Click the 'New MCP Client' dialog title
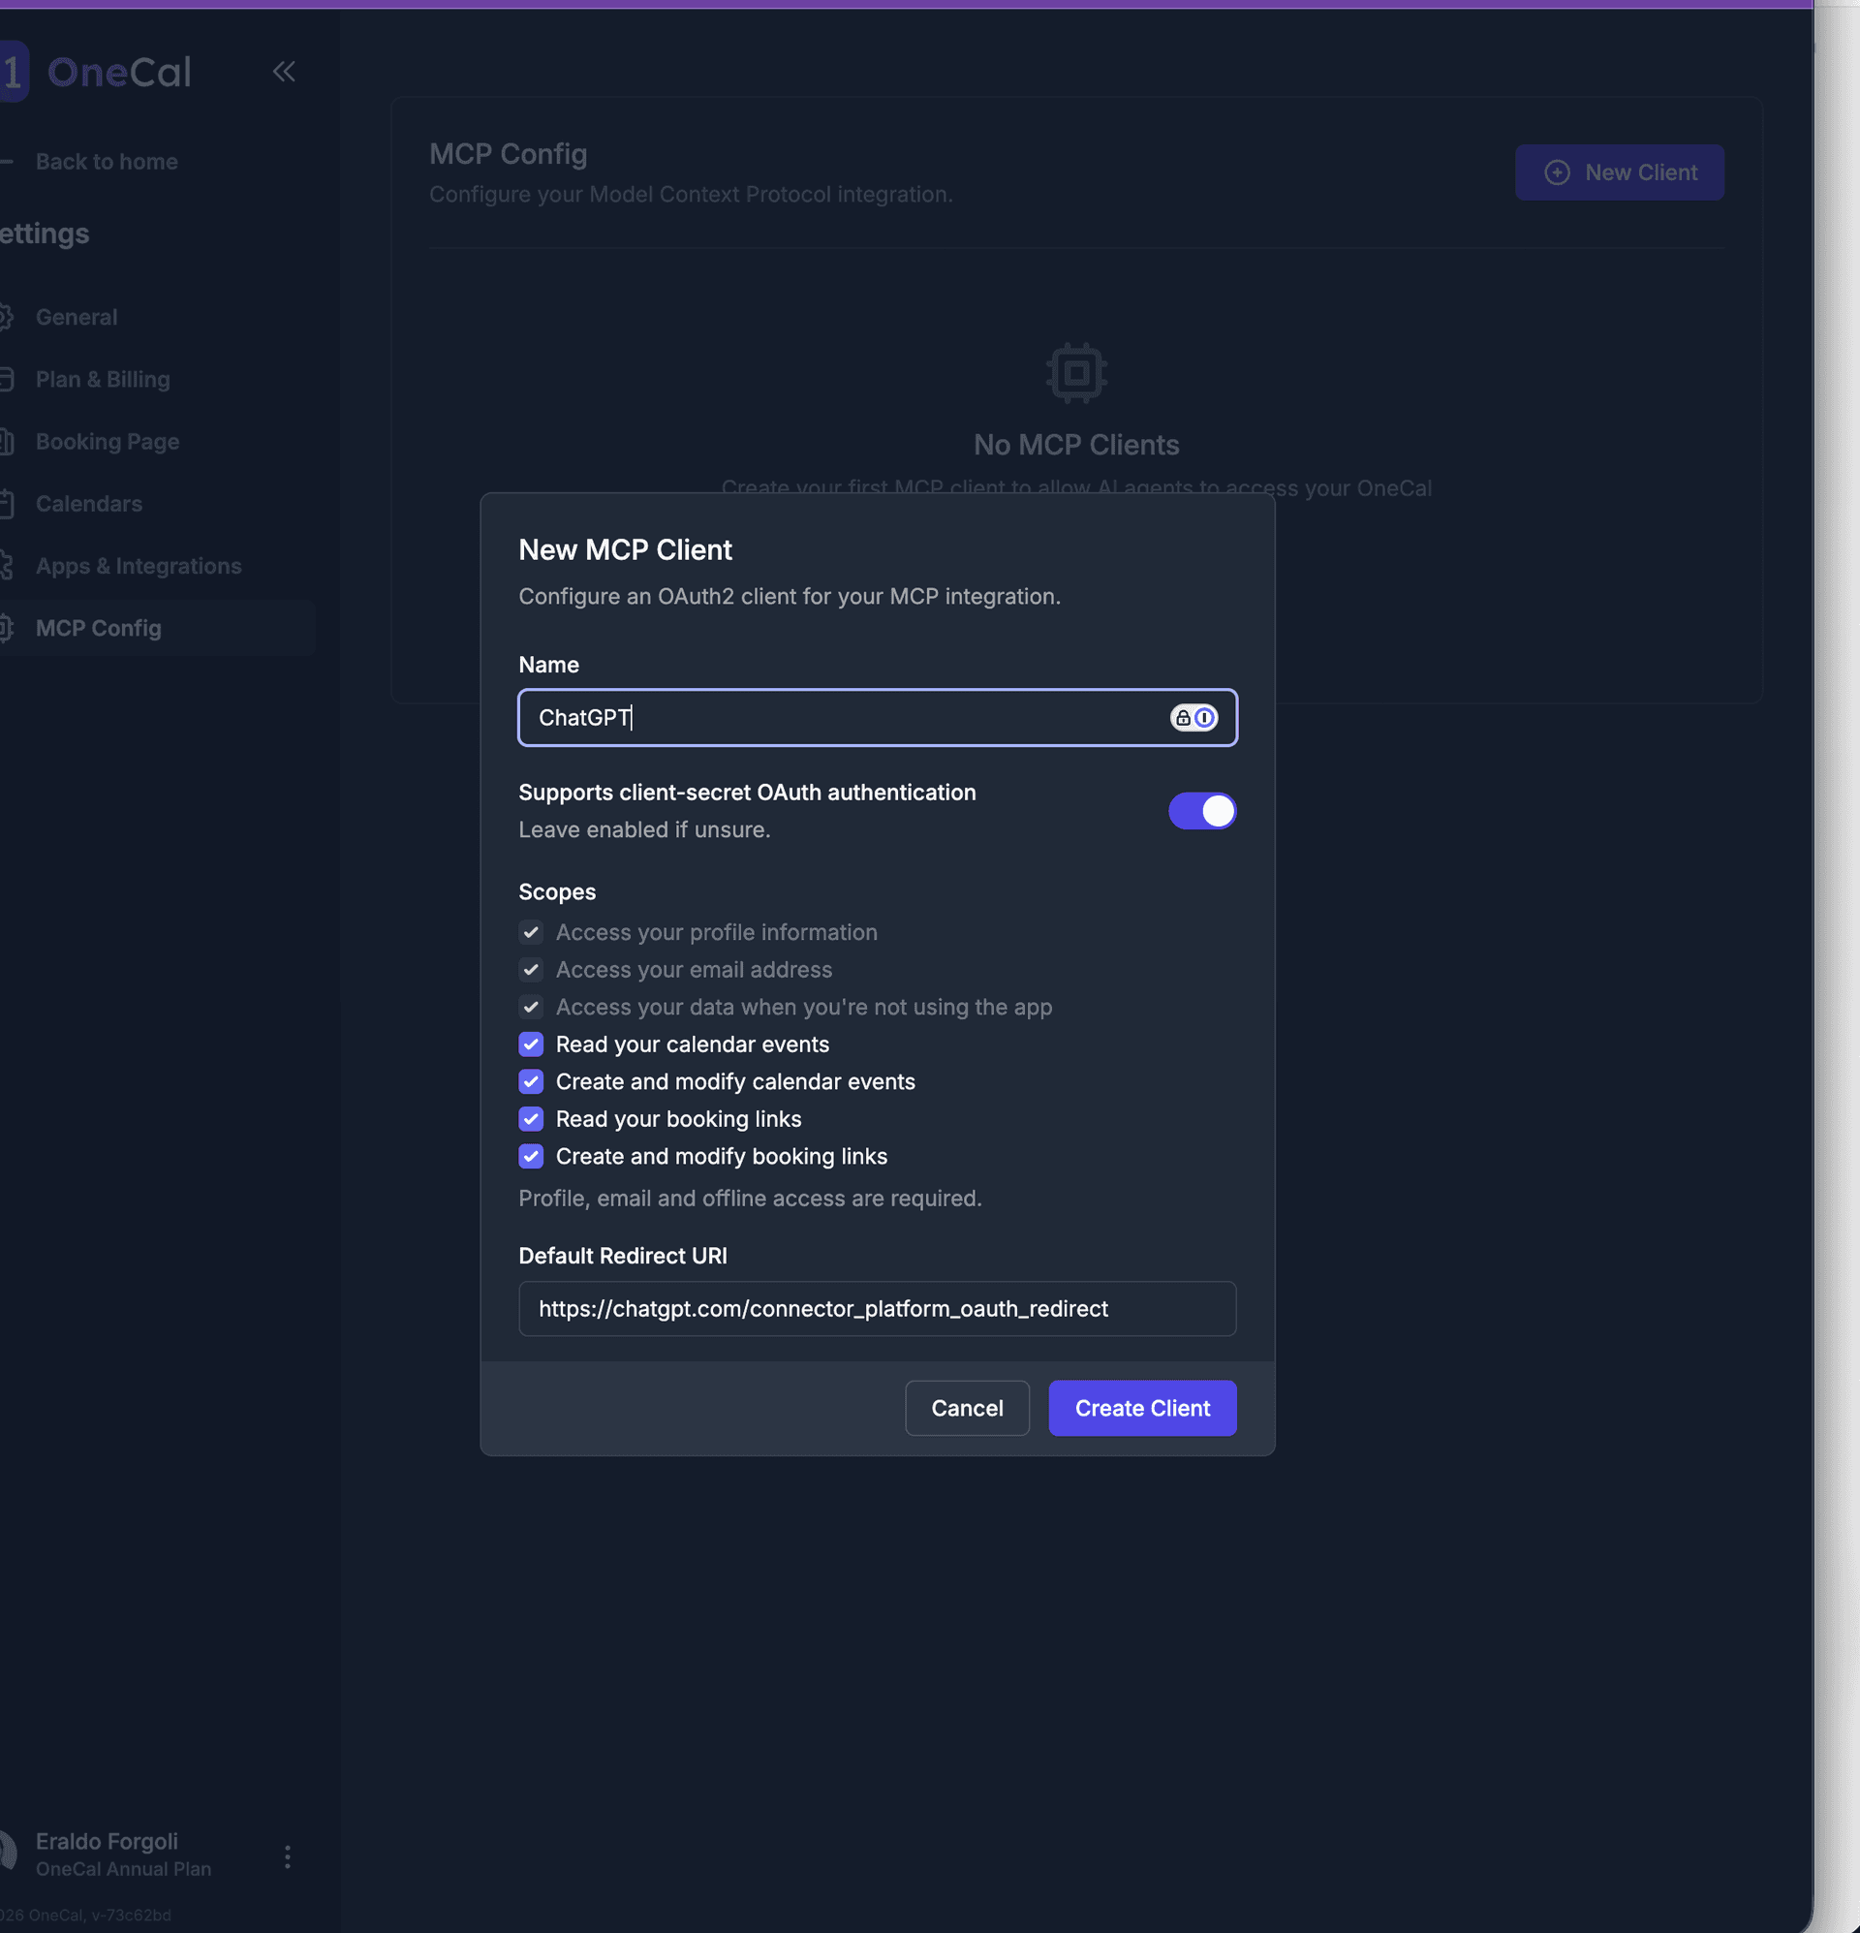Screen dimensions: 1860x1933 [625, 549]
